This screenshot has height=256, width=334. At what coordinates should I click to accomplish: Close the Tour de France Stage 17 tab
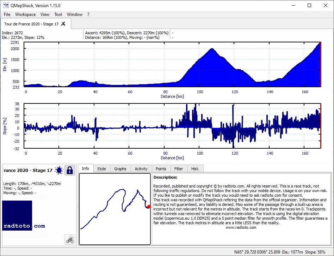click(63, 24)
